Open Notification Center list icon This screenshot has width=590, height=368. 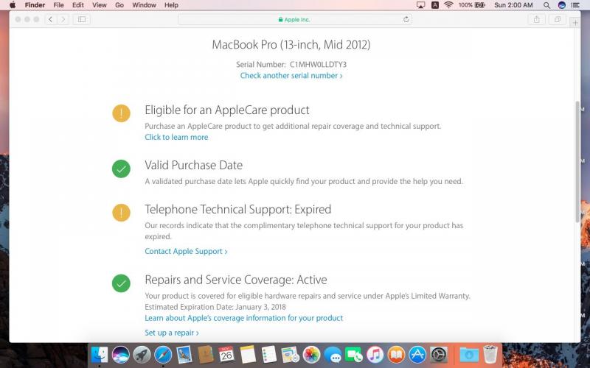click(575, 5)
